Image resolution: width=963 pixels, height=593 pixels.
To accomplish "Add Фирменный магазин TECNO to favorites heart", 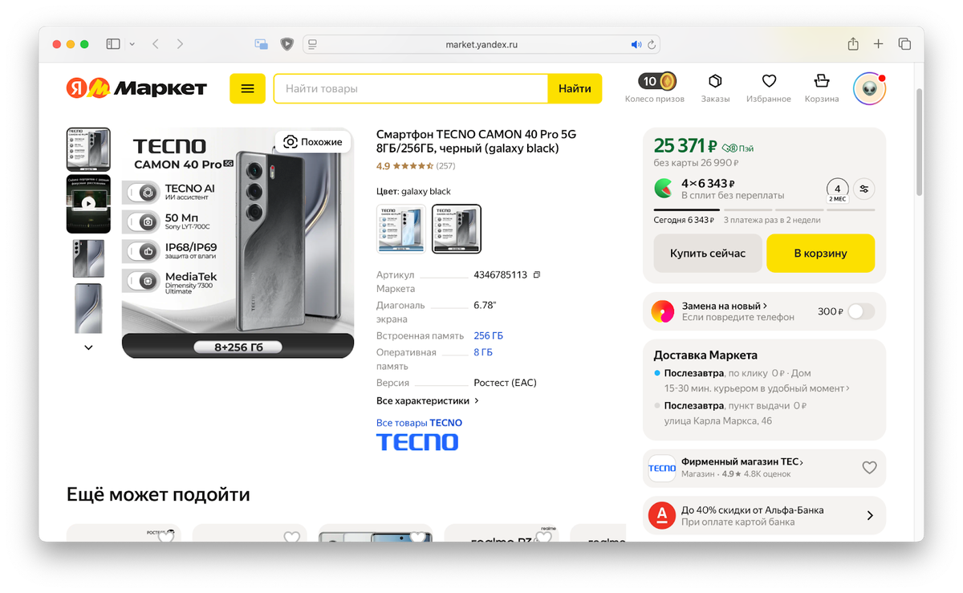I will [x=869, y=467].
